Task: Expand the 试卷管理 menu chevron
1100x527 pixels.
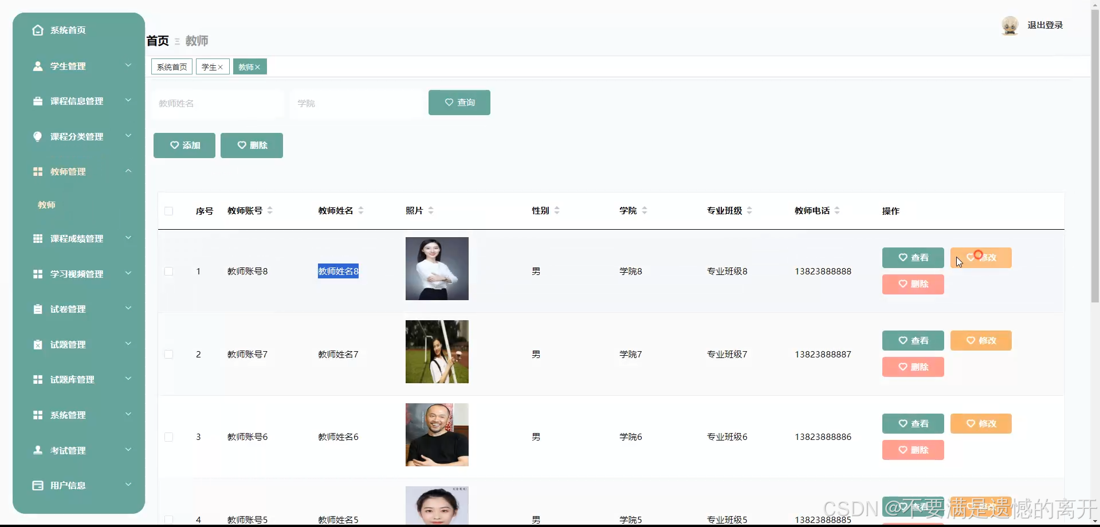Action: (x=128, y=308)
